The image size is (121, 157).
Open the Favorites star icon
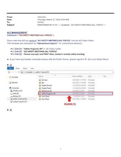click(x=10, y=77)
